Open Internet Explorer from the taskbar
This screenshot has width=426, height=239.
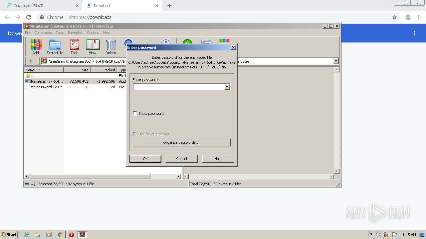[x=27, y=235]
